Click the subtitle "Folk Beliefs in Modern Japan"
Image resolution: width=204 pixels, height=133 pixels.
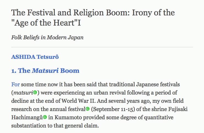coord(47,37)
